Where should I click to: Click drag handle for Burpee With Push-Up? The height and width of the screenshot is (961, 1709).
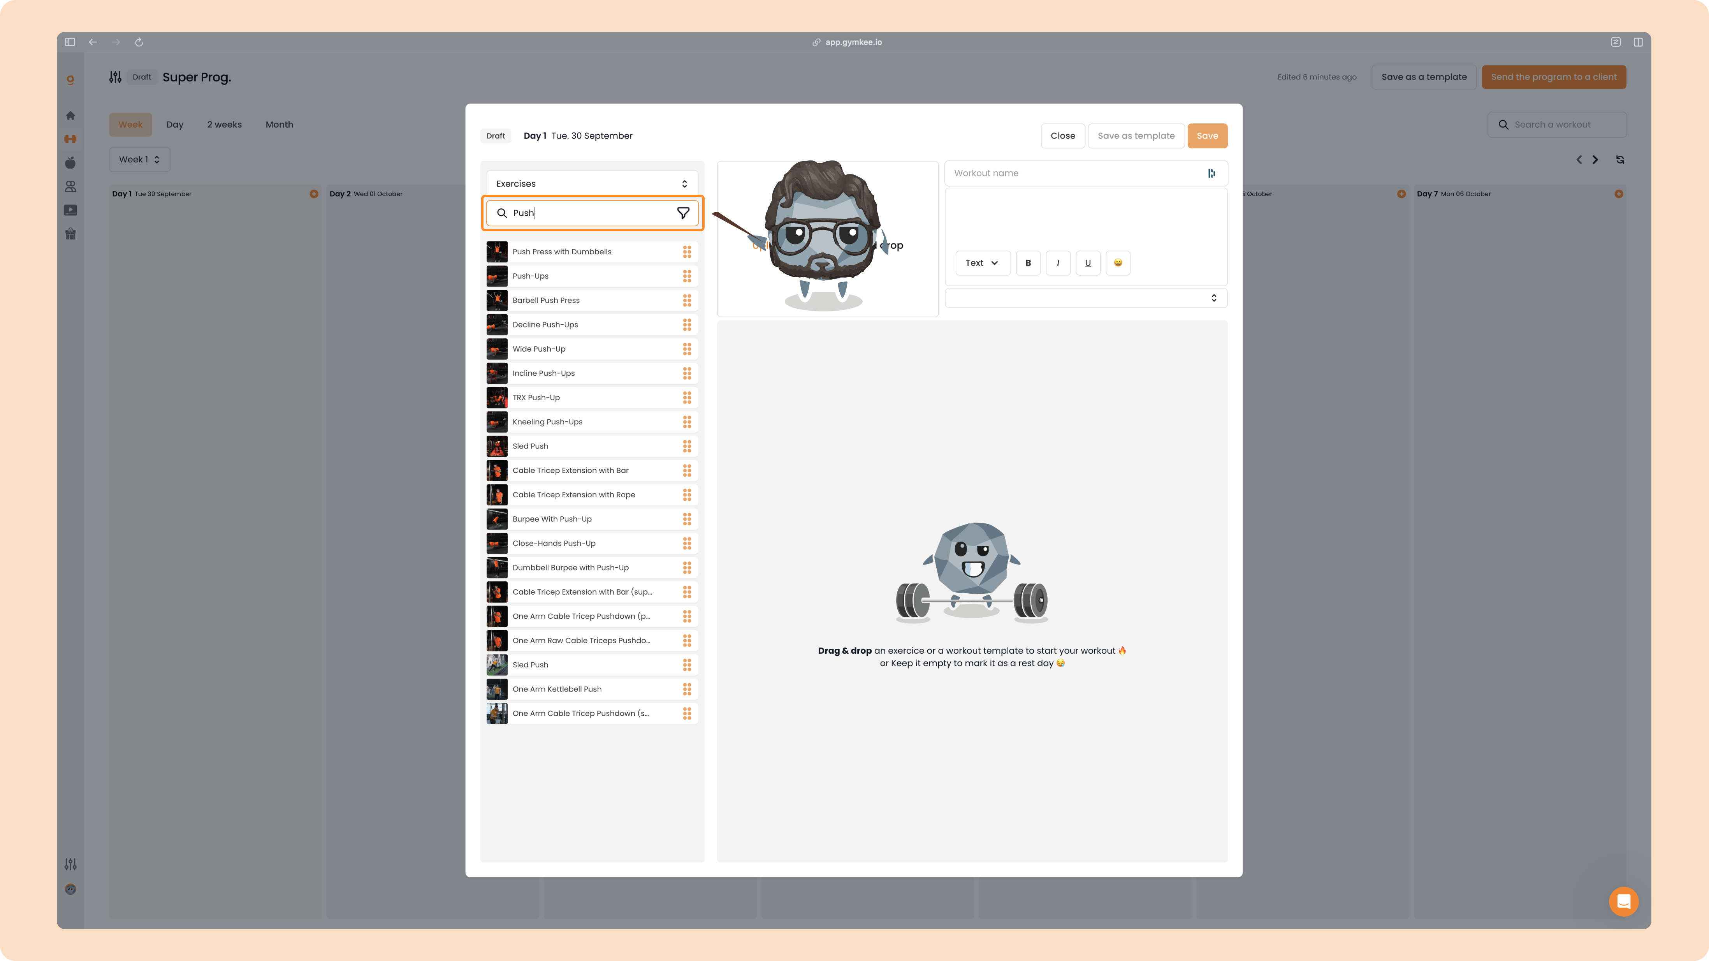click(687, 519)
